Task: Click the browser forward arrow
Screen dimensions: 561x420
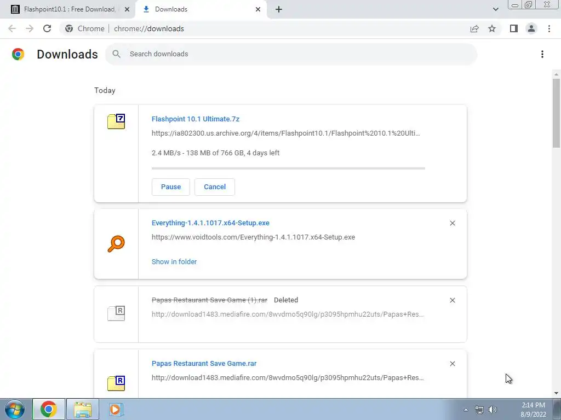Action: point(30,28)
